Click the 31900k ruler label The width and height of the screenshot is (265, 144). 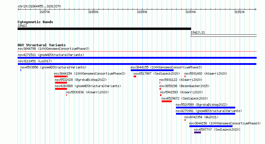pos(191,12)
